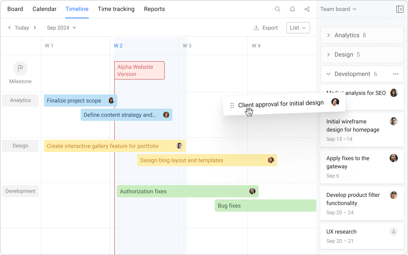Open the Sep 2024 date dropdown

pos(61,28)
